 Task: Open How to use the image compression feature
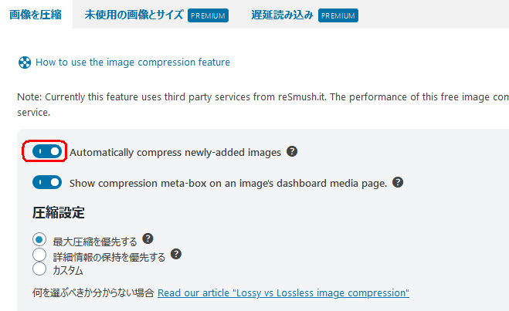pyautogui.click(x=133, y=62)
